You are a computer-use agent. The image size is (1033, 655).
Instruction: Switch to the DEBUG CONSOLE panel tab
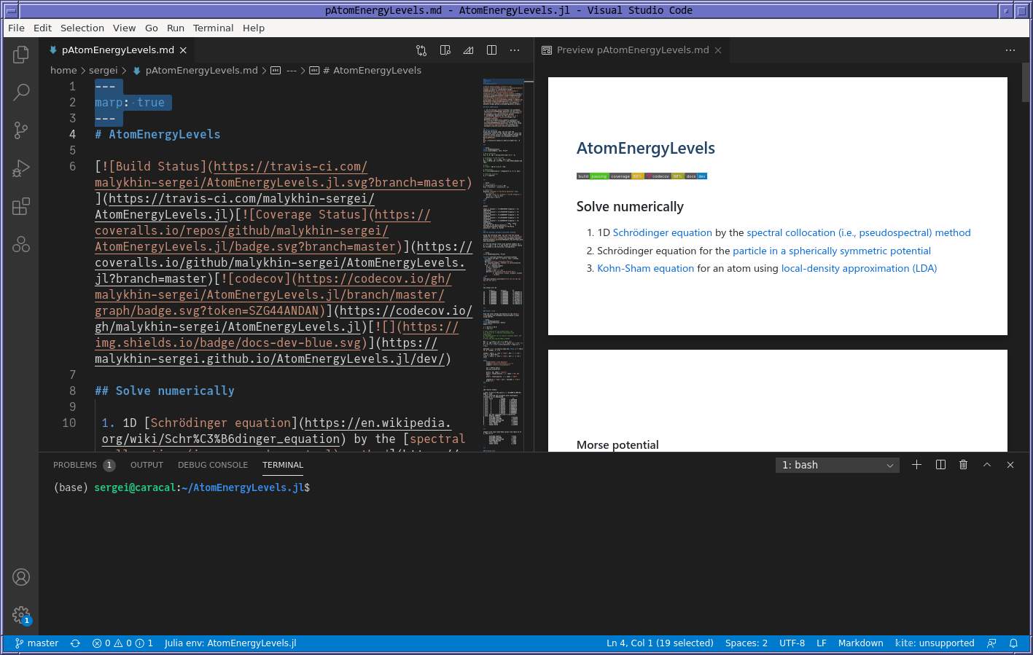213,465
